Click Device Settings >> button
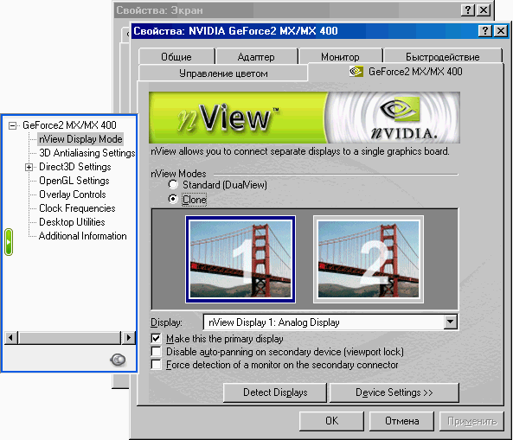The width and height of the screenshot is (513, 440). coord(394,392)
